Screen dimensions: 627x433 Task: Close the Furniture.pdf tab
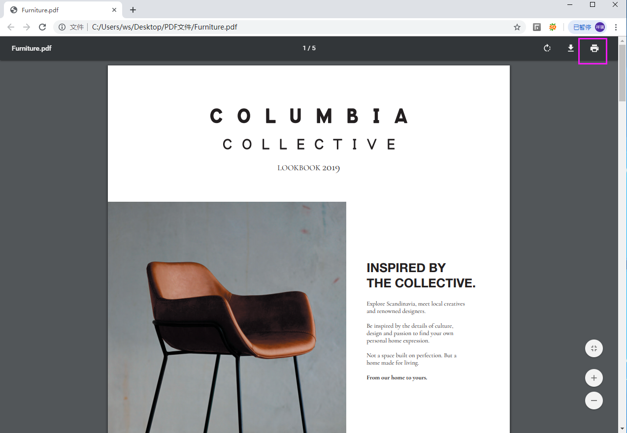(114, 10)
